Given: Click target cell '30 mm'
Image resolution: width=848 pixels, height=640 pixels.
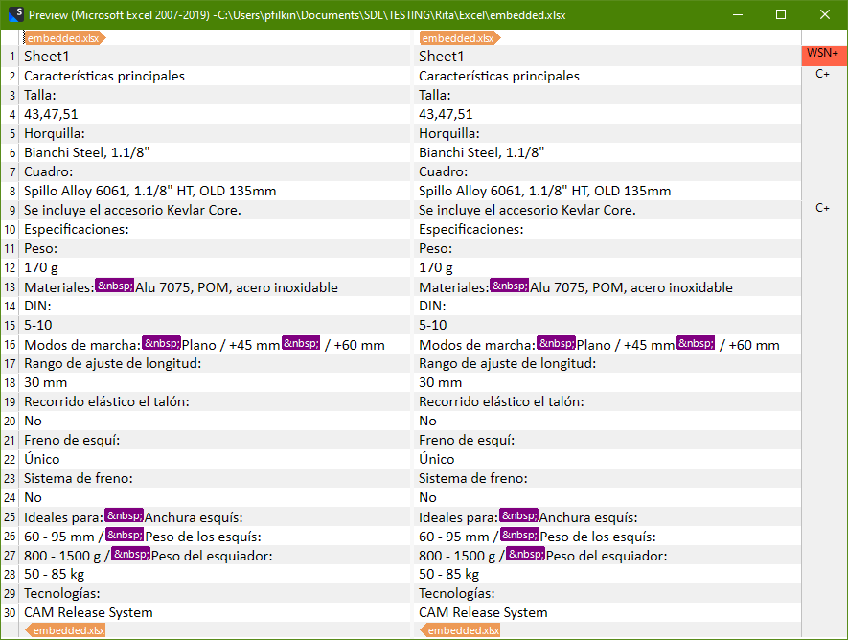Looking at the screenshot, I should tap(440, 382).
